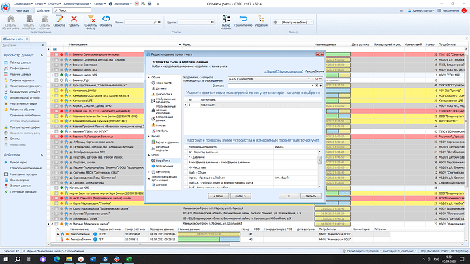This screenshot has width=470, height=264.
Task: Tick checkbox for Вязники Санаторная школа-интернат
Action: click(57, 54)
